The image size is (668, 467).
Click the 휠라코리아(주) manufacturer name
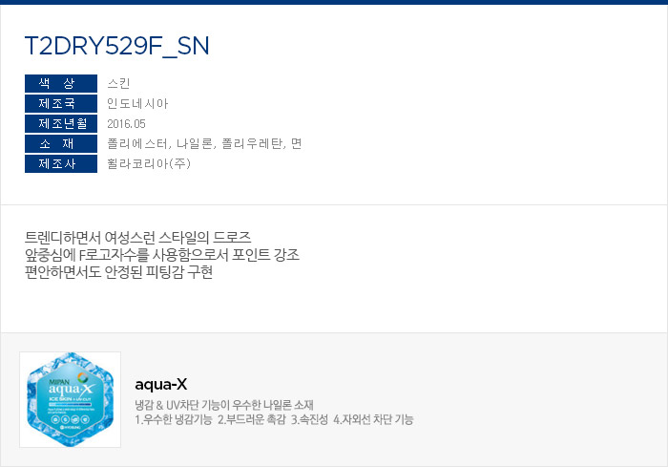(x=149, y=163)
